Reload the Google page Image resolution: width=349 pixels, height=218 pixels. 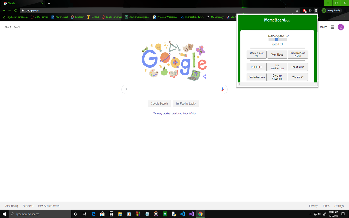tap(16, 11)
